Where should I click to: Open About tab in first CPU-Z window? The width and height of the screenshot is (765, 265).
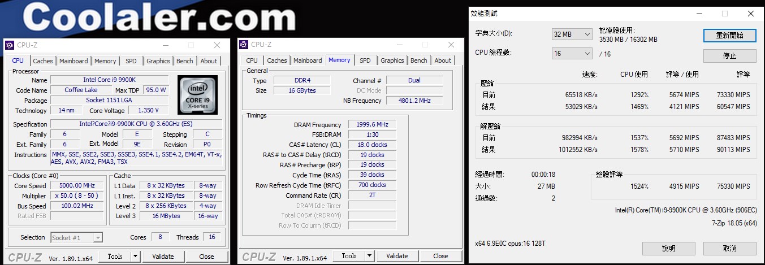209,61
